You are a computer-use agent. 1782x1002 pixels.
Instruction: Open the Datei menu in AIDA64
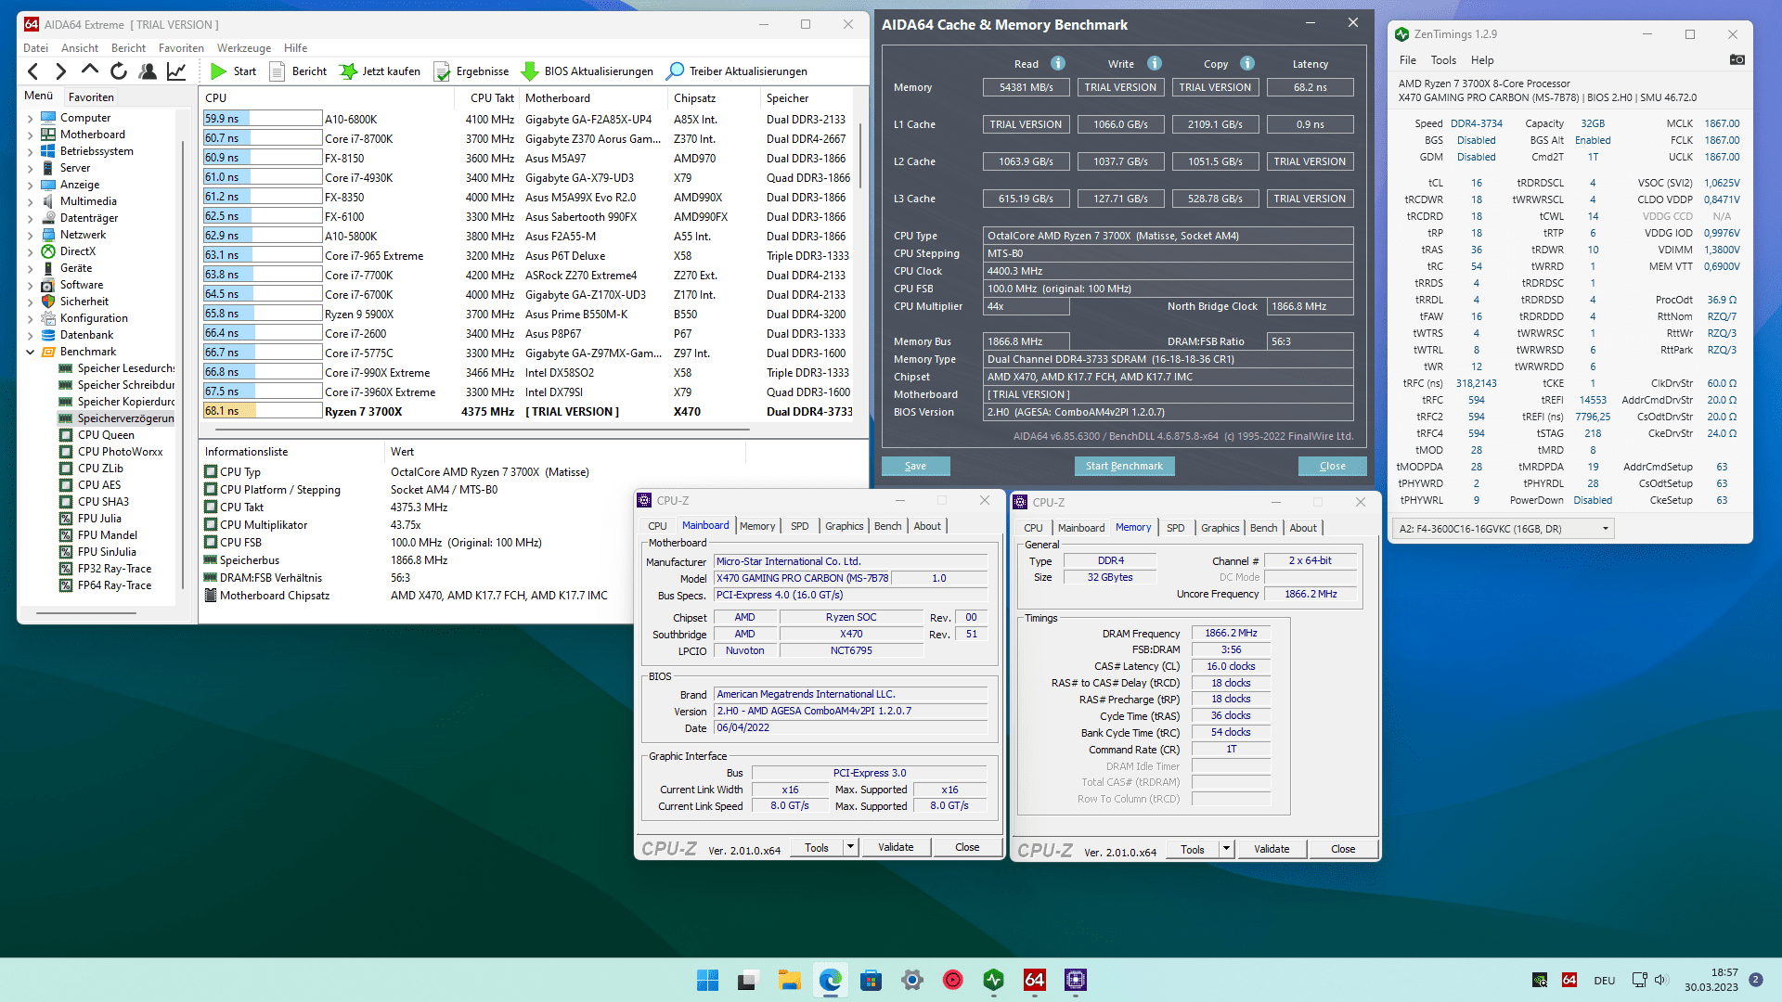click(x=35, y=48)
